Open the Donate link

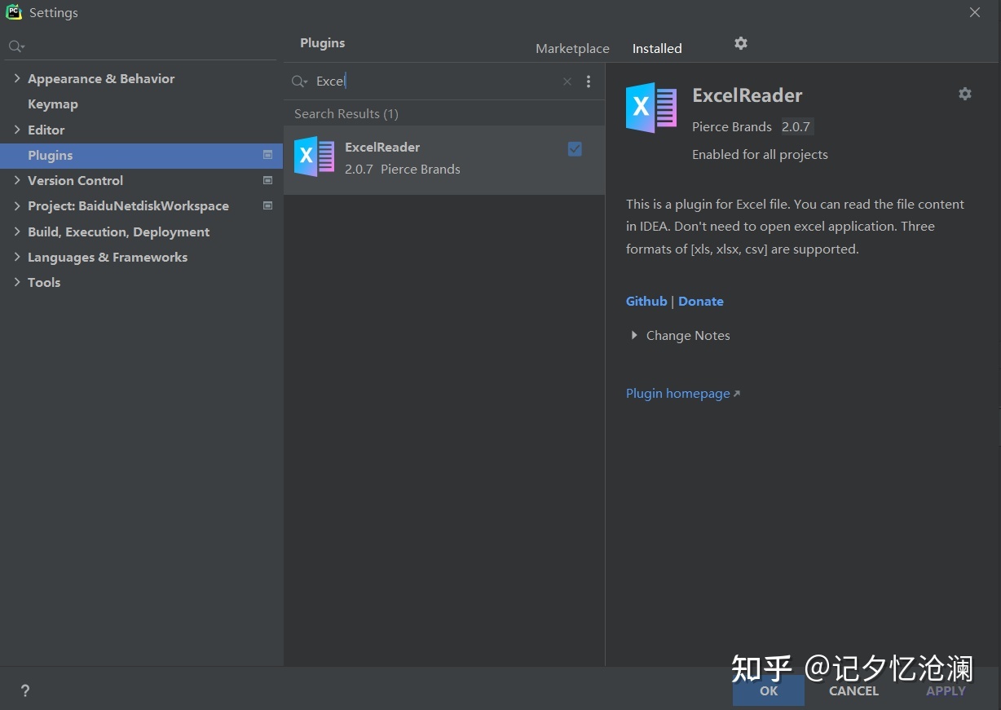pos(701,301)
